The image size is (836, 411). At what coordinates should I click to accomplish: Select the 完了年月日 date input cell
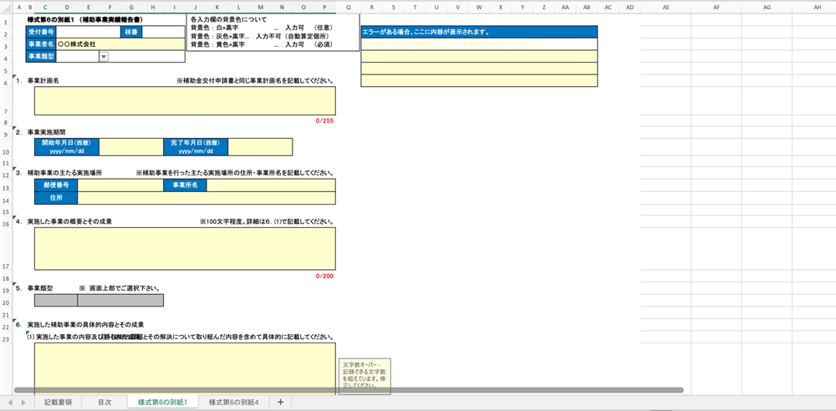click(x=260, y=147)
